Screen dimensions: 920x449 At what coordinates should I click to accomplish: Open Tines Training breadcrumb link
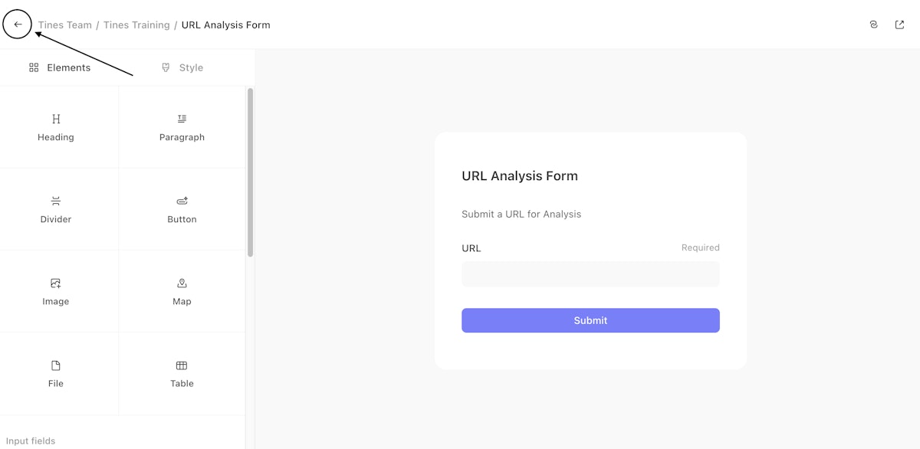pos(136,25)
